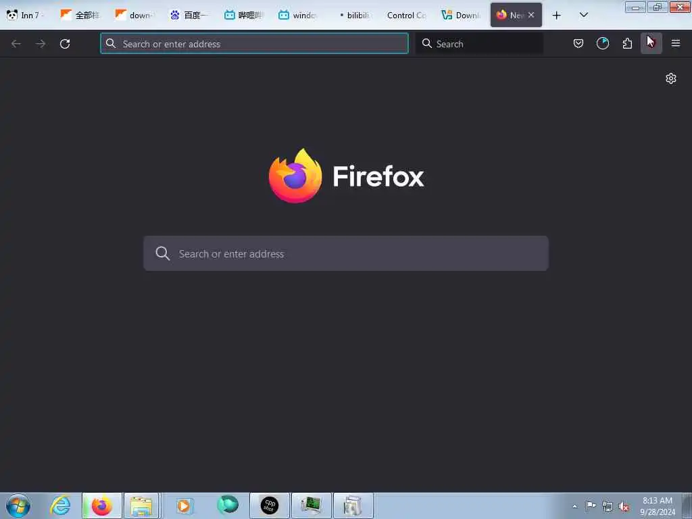Go forward one page
692x519 pixels.
point(41,44)
